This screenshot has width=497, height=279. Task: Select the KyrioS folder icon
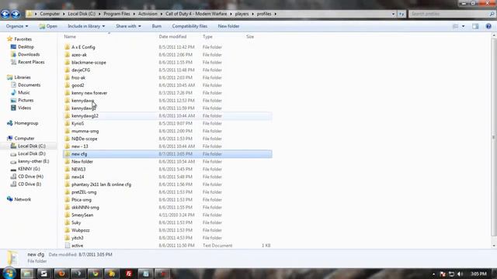[68, 123]
